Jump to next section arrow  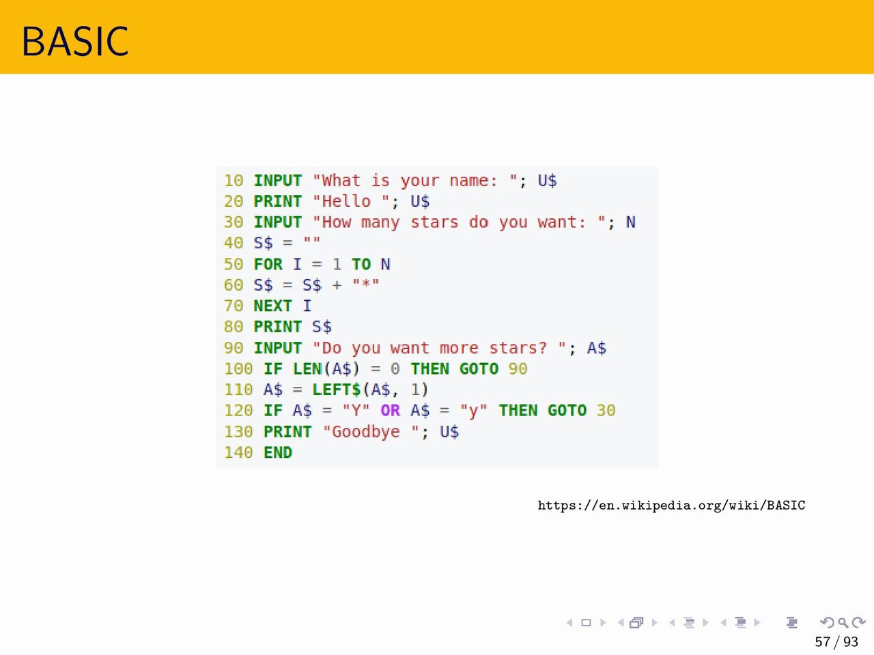757,622
